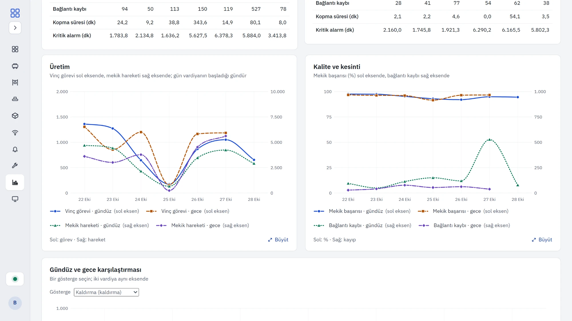Click the app logo at sidebar top

pyautogui.click(x=15, y=13)
